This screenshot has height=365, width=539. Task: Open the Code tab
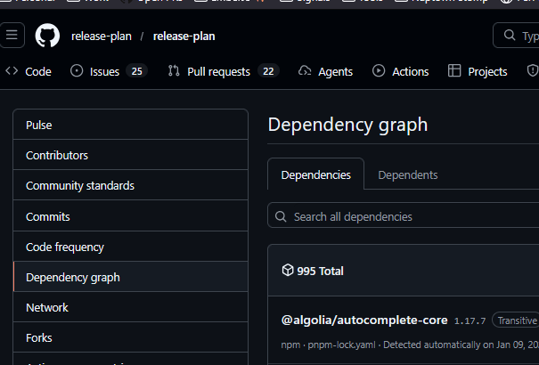coord(29,71)
